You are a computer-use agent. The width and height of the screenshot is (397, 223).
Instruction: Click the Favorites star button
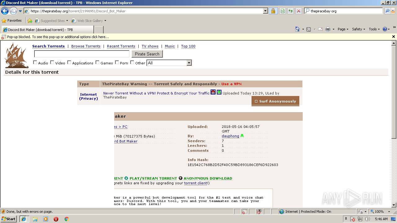coord(12,20)
